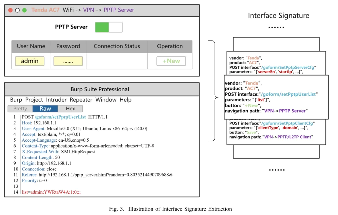Click the User-Agent header line
Image resolution: width=338 pixels, height=215 pixels.
tap(84, 128)
